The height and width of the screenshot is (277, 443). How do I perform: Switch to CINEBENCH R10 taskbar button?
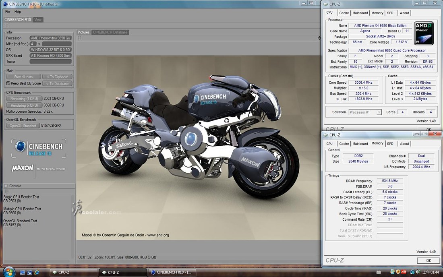point(172,273)
